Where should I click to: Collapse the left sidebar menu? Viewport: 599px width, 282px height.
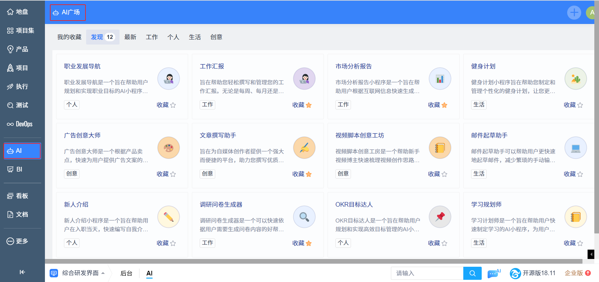click(x=22, y=272)
